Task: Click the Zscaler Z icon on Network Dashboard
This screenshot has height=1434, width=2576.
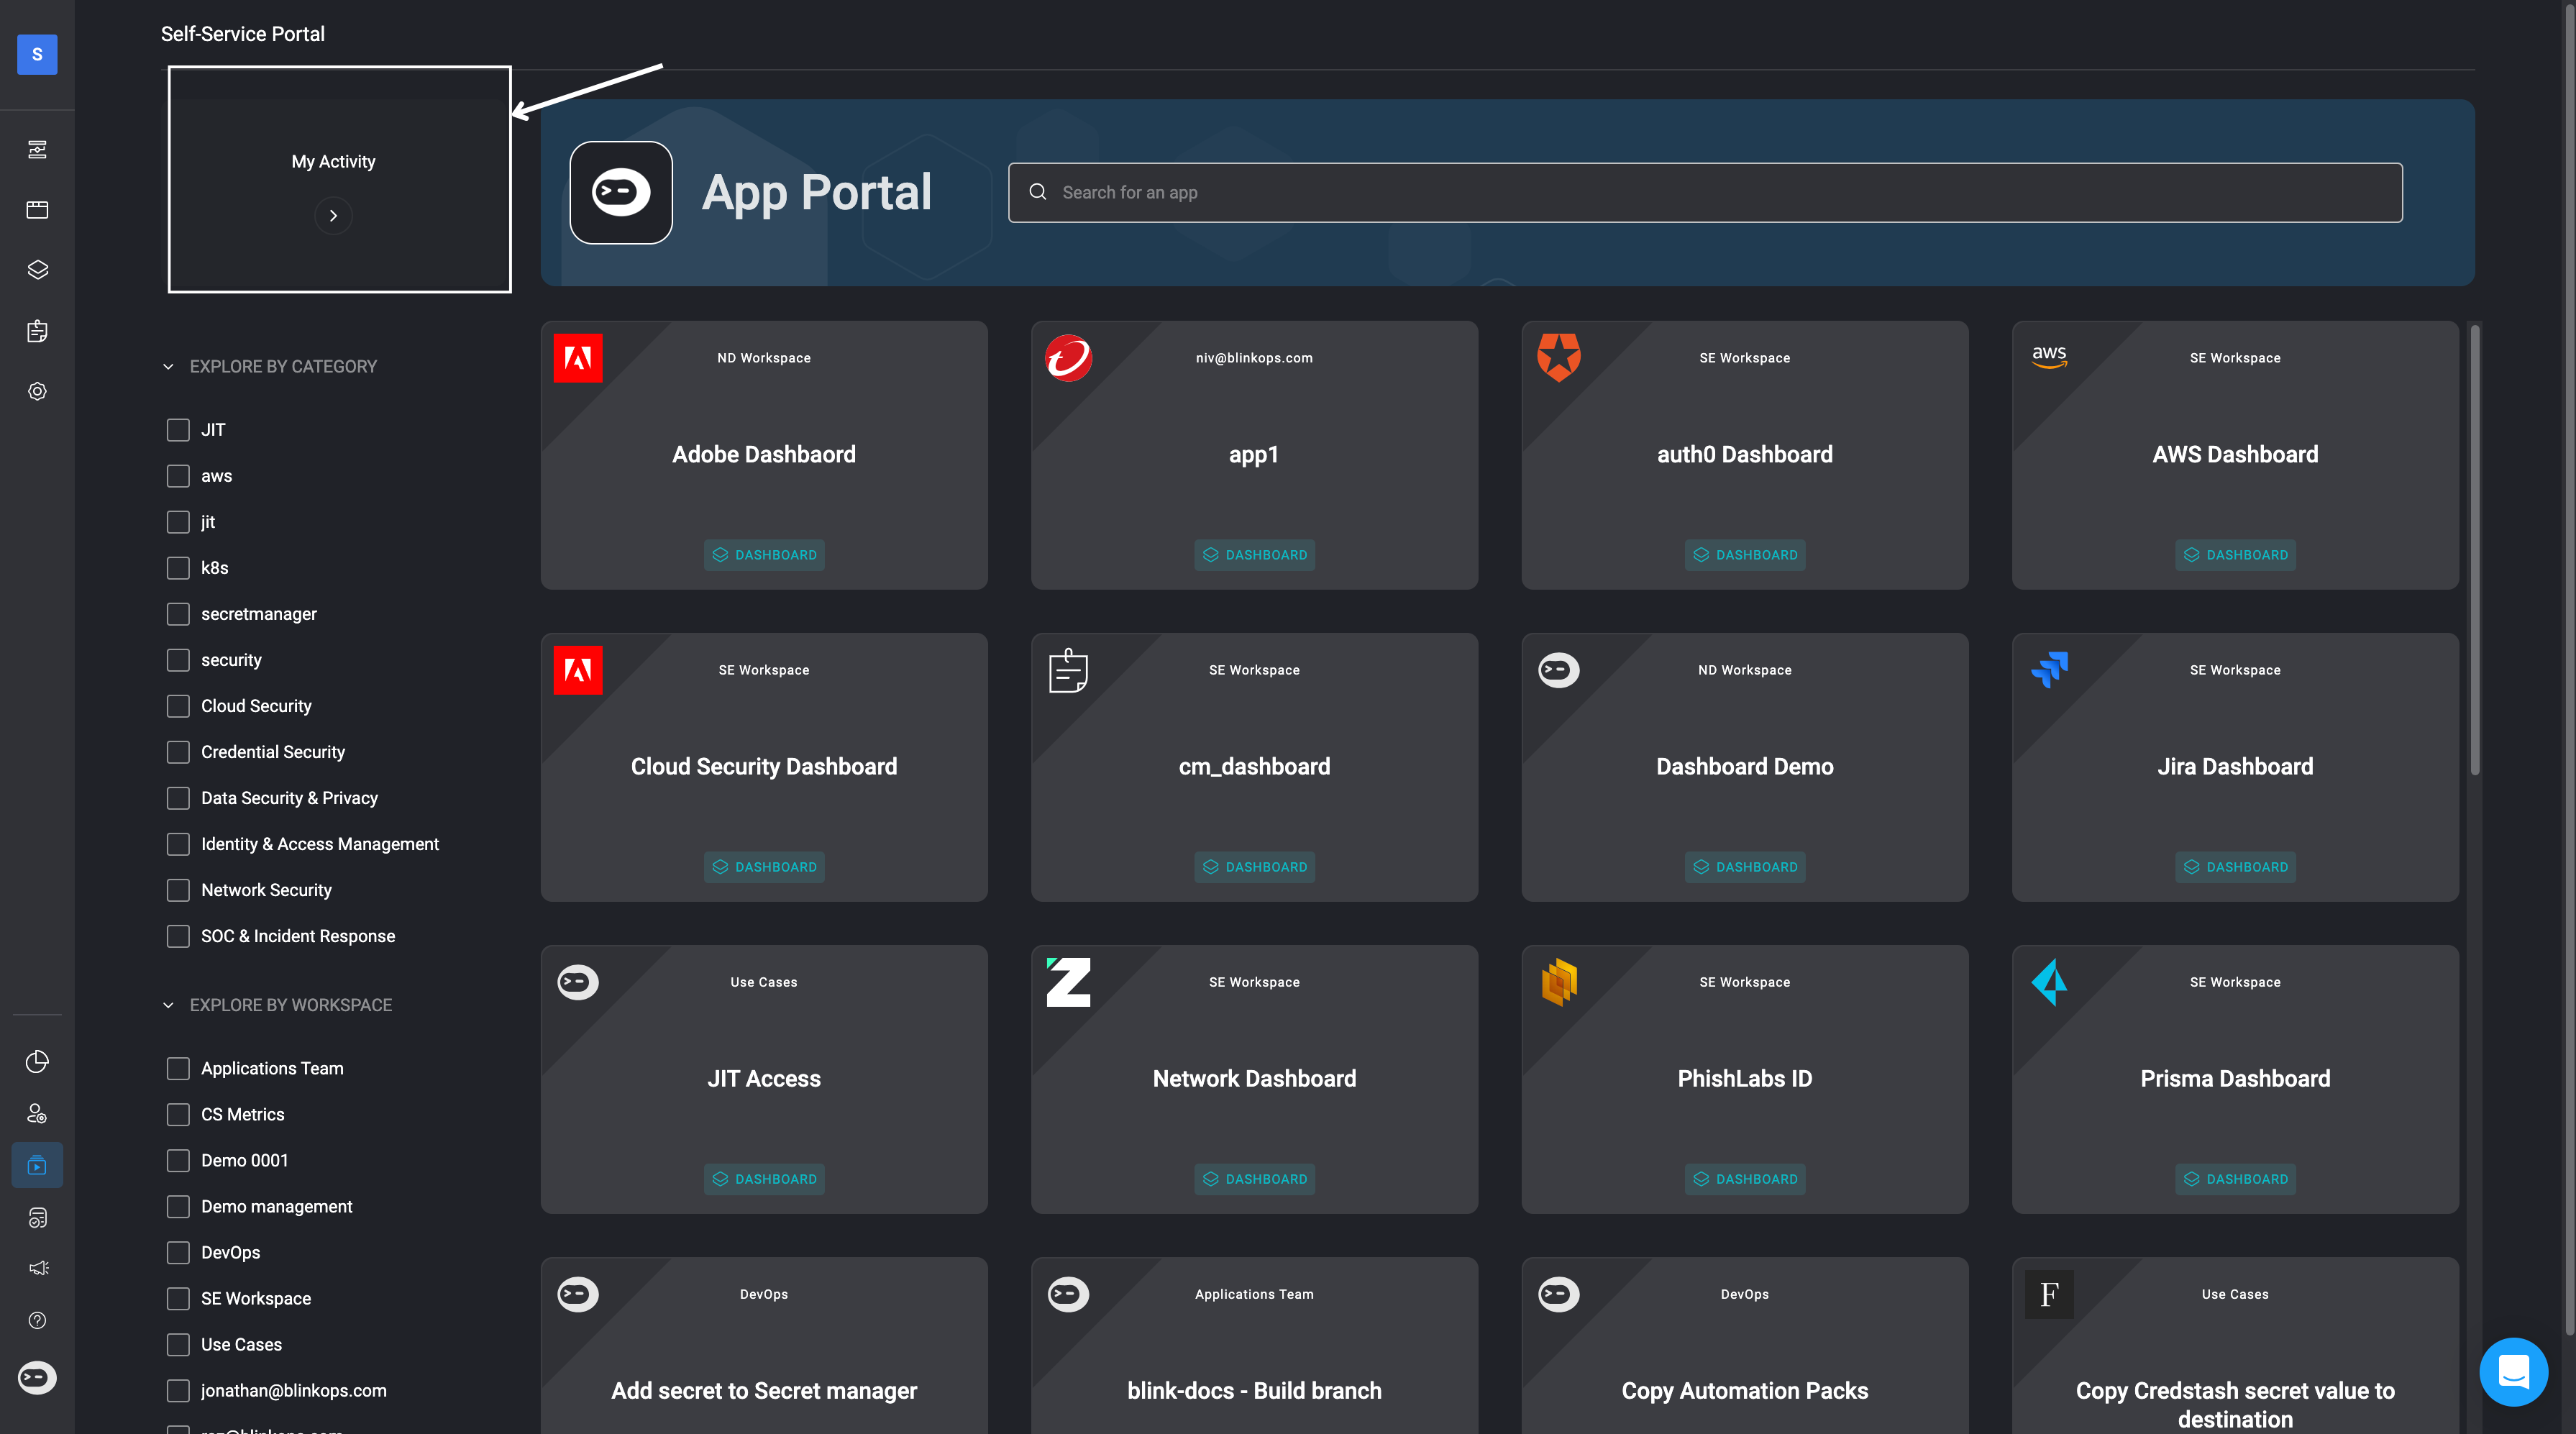Action: (1068, 982)
